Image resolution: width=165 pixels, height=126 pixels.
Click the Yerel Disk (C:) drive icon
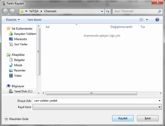(11, 91)
